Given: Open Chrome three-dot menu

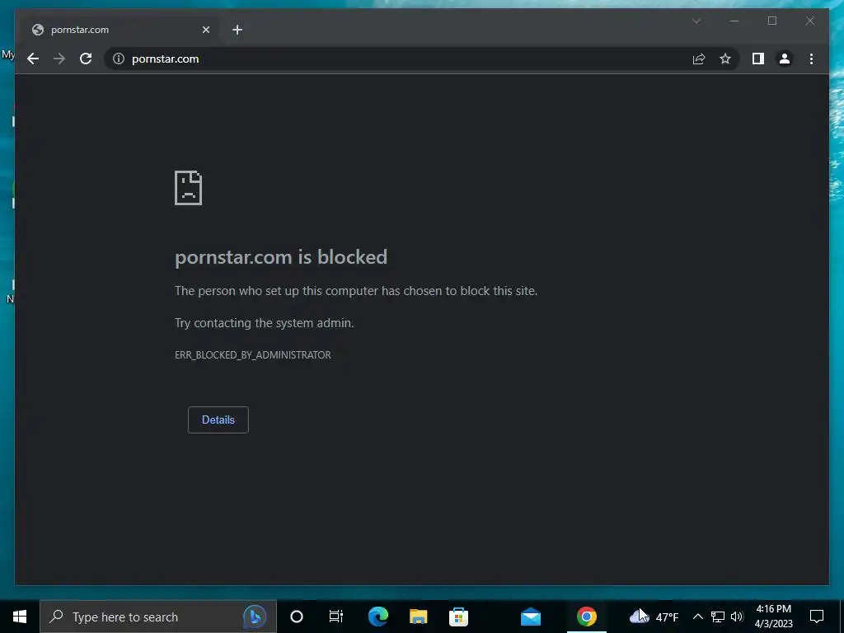Looking at the screenshot, I should click(811, 59).
